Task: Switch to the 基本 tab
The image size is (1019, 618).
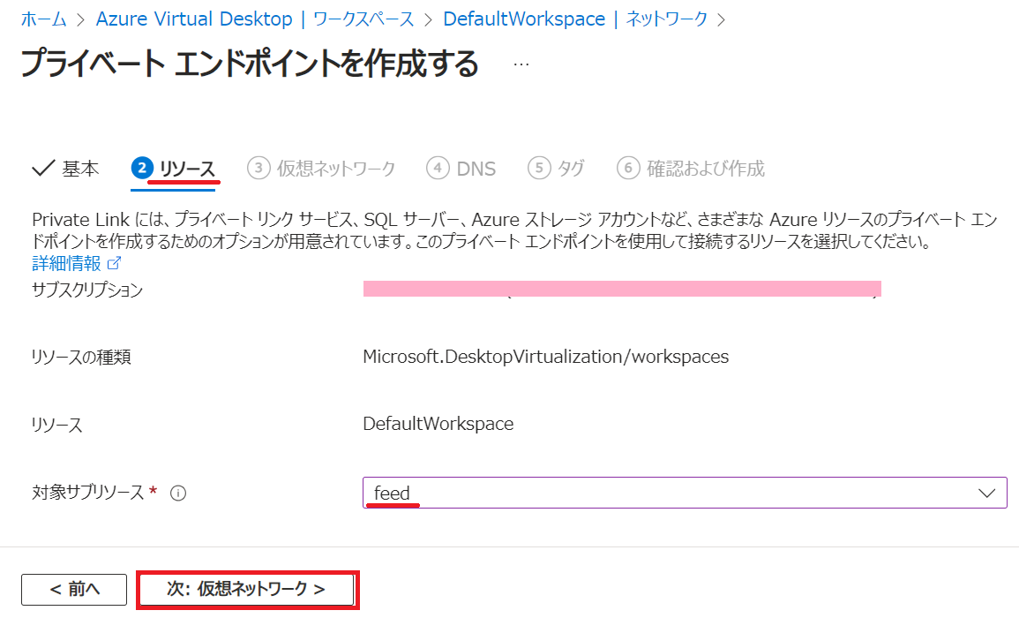Action: click(x=65, y=169)
